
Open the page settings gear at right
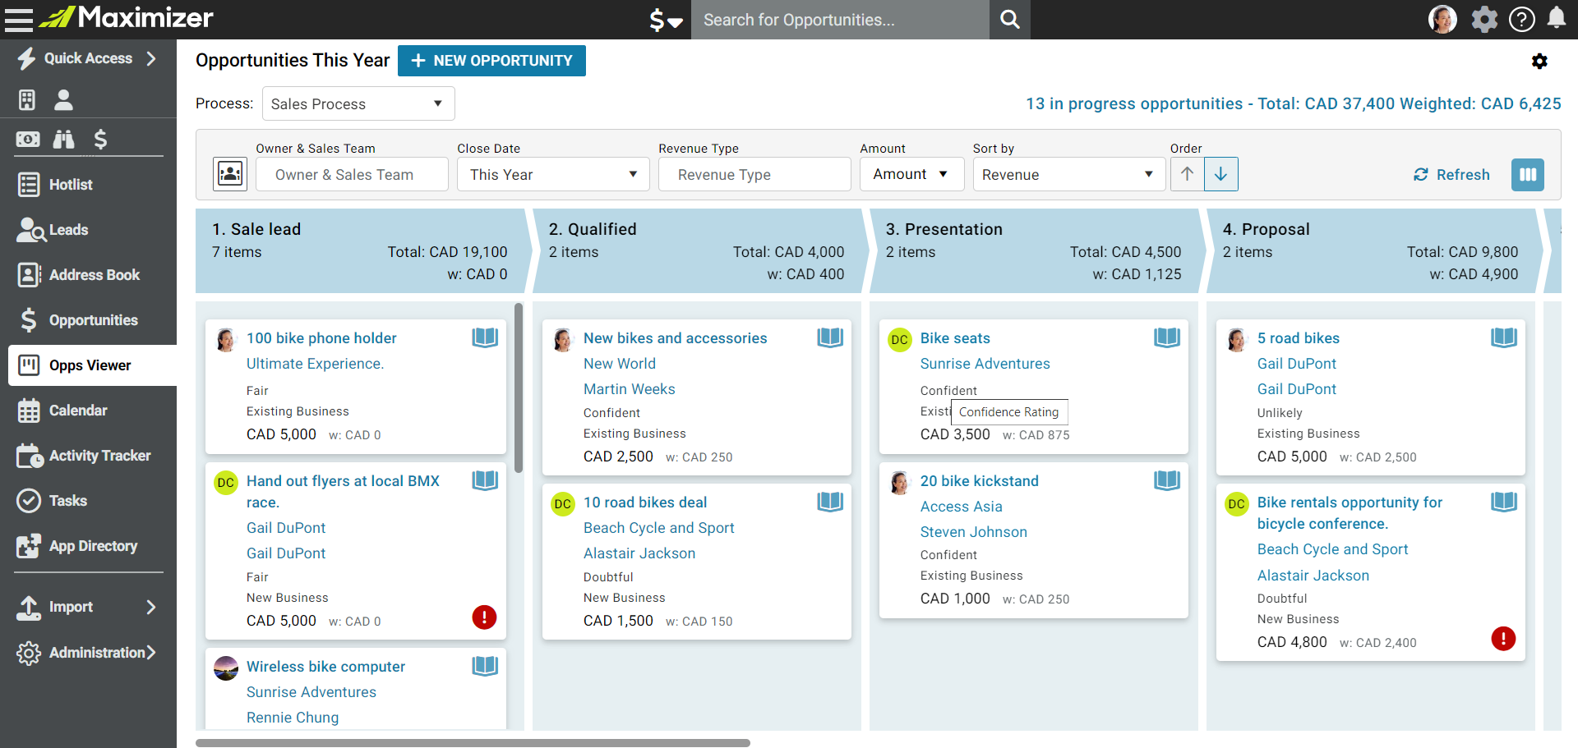pos(1539,61)
